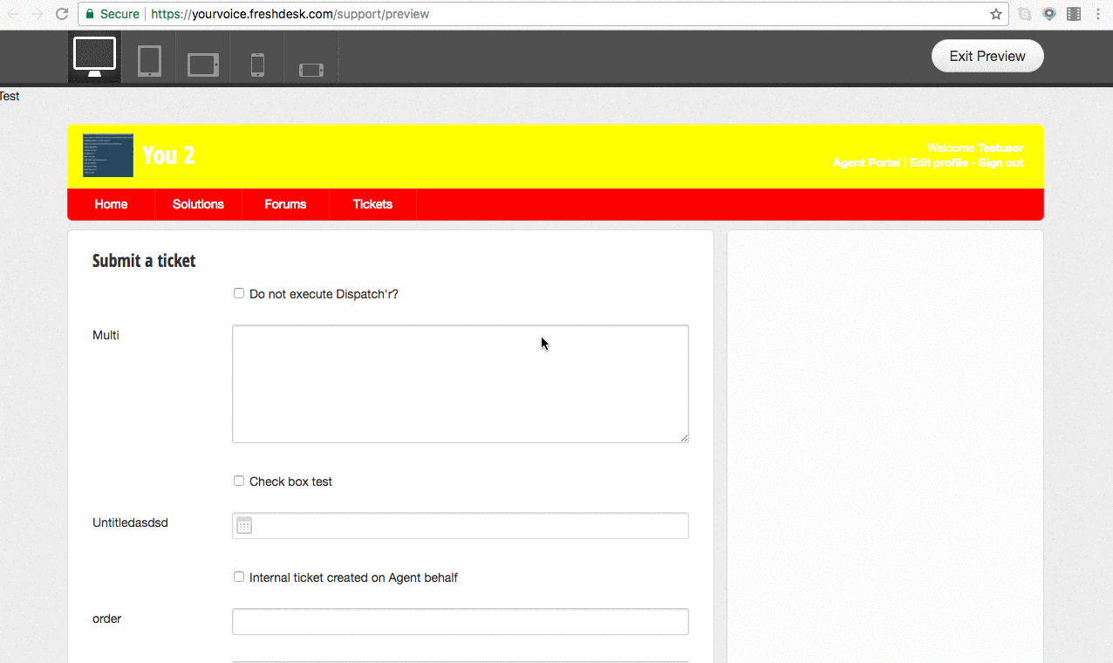The height and width of the screenshot is (663, 1113).
Task: Click the Sign out link
Action: 1000,163
